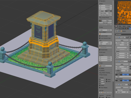Enable the Seams overlay checkbox
This screenshot has height=98, width=131.
[x=100, y=85]
